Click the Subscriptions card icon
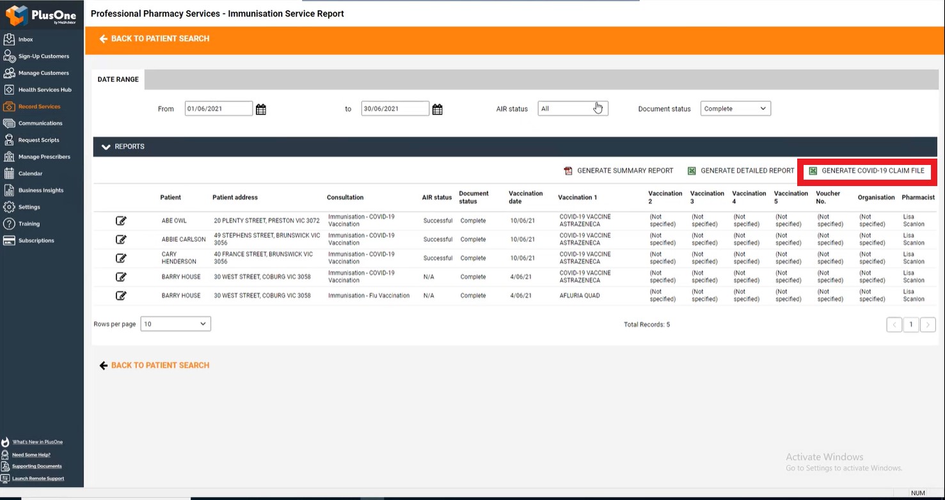Viewport: 945px width, 500px height. [9, 240]
